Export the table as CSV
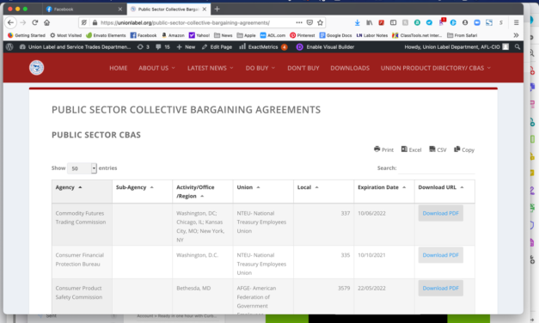 [x=438, y=149]
